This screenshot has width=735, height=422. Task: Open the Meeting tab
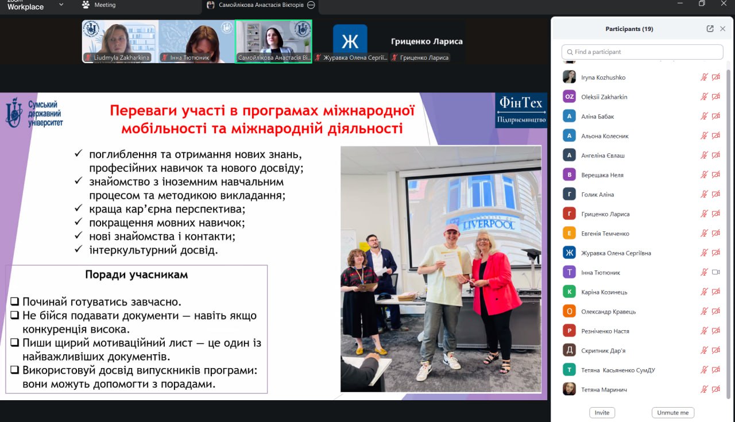point(105,5)
